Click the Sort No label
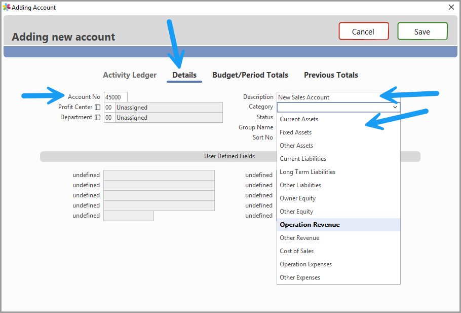Viewport: 461px width, 313px height. (x=263, y=137)
